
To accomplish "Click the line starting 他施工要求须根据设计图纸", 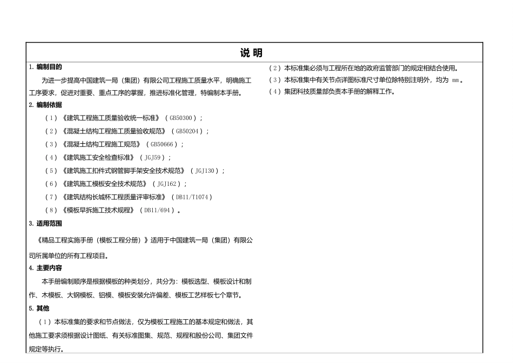I will point(141,335).
